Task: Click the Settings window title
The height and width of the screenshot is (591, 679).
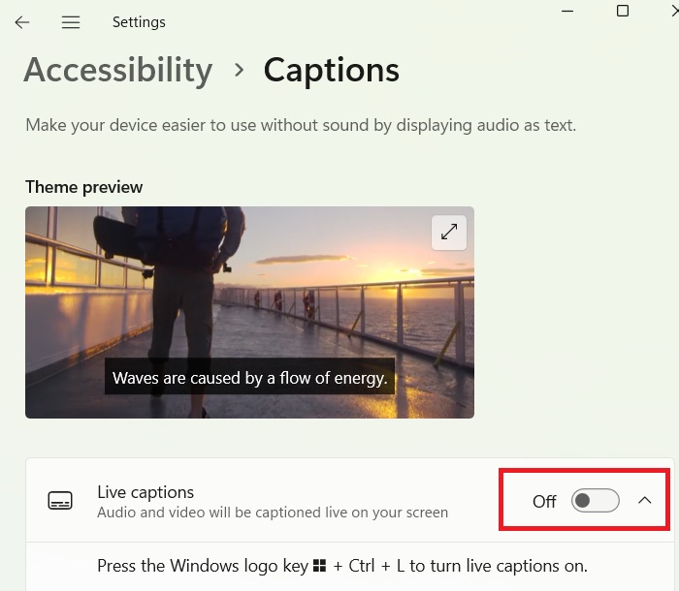Action: 139,22
